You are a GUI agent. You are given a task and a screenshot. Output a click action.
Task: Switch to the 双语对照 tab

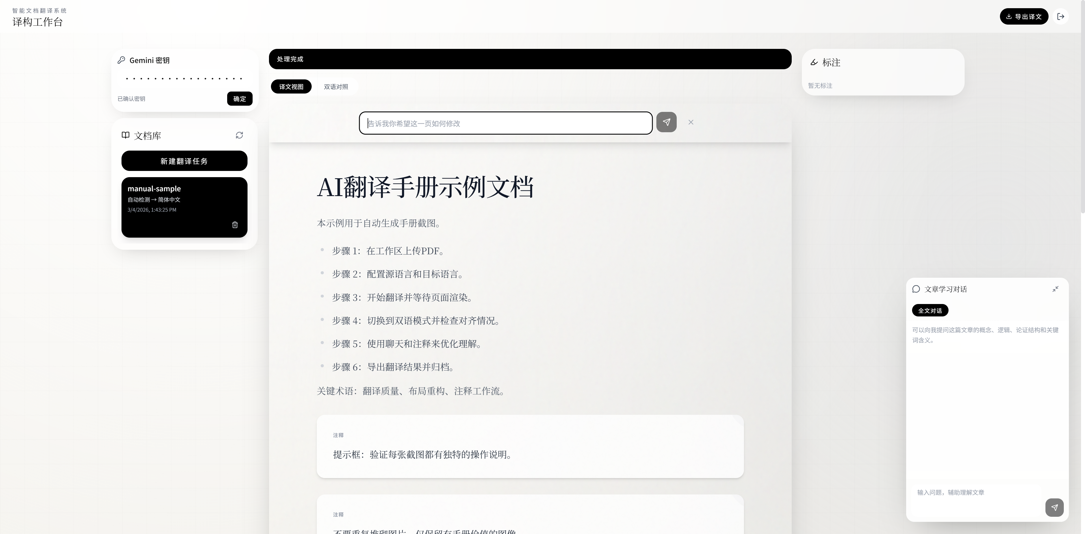[x=336, y=87]
